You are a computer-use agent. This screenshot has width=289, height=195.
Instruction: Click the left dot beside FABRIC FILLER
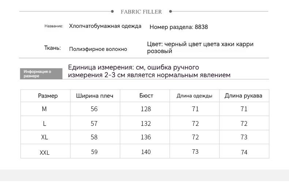[112, 11]
